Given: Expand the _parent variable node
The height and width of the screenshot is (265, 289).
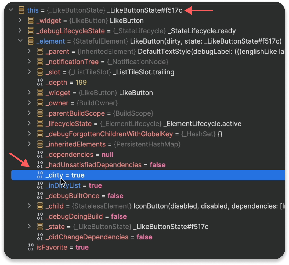Looking at the screenshot, I should point(30,51).
